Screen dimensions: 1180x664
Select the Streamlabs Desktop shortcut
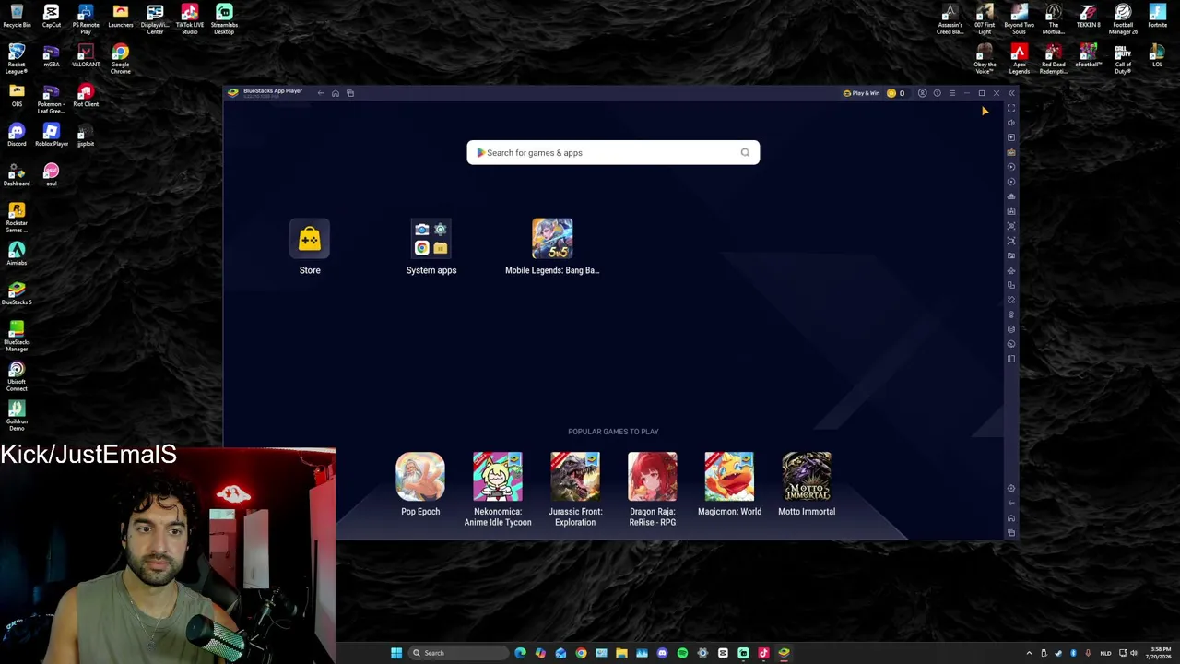[224, 18]
